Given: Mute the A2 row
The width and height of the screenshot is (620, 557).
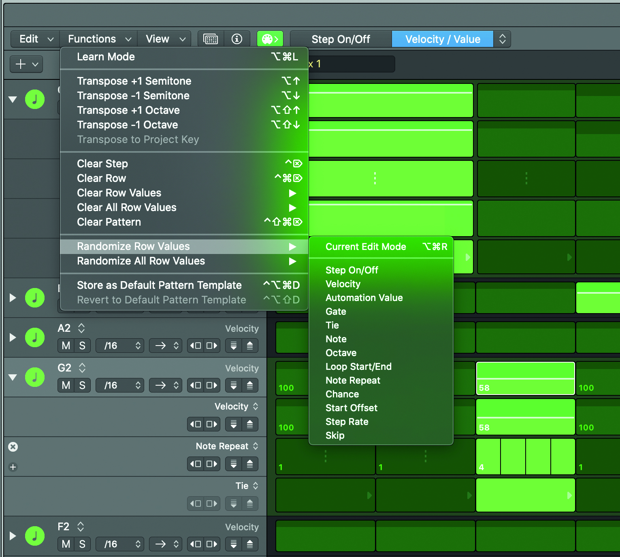Looking at the screenshot, I should pos(66,346).
